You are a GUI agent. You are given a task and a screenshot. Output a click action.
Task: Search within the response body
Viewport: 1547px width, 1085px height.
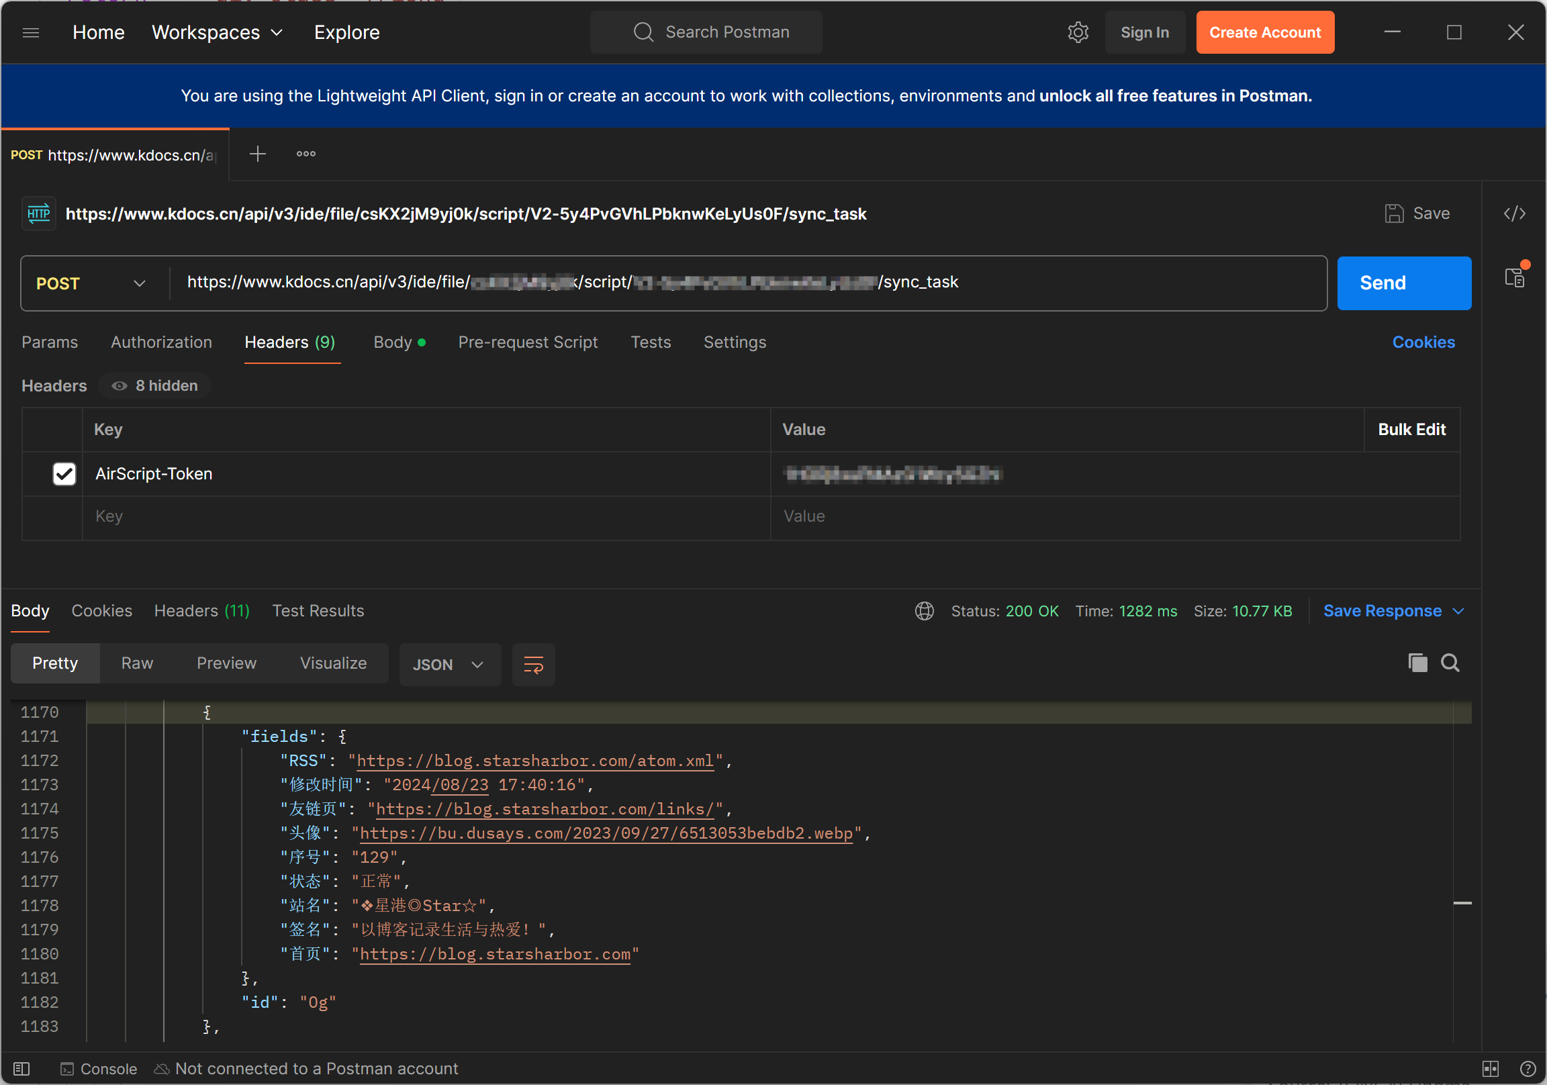[1450, 663]
